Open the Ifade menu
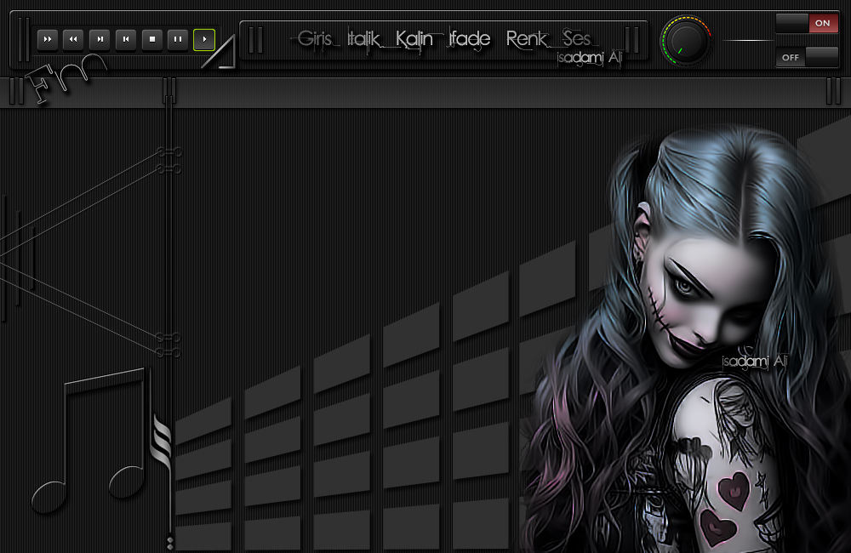This screenshot has height=553, width=851. [x=470, y=40]
